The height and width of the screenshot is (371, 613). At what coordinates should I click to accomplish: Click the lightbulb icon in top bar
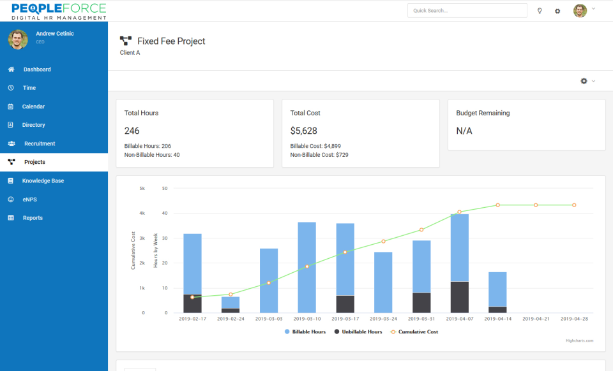coord(540,11)
